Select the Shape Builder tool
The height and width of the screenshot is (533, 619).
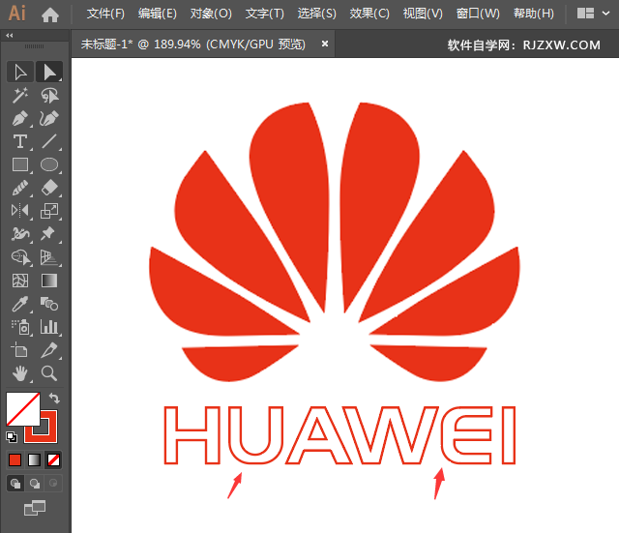[20, 257]
